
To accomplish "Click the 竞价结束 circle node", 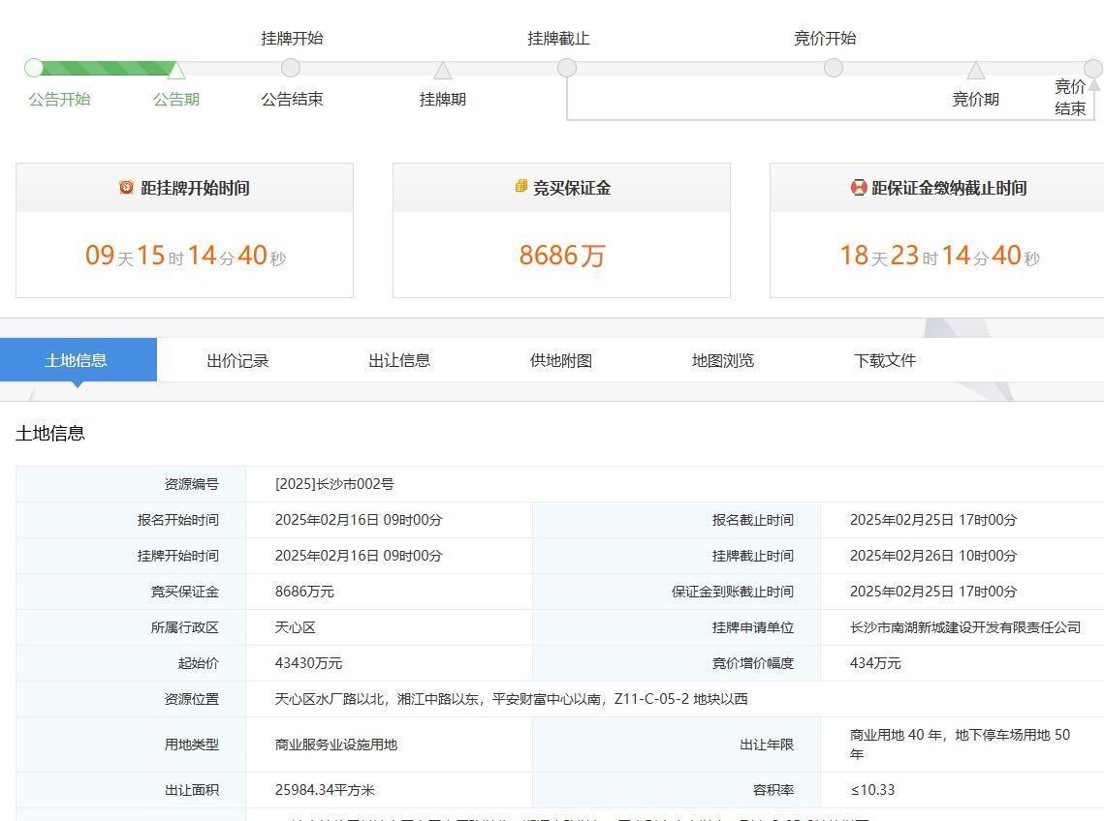I will click(1092, 68).
